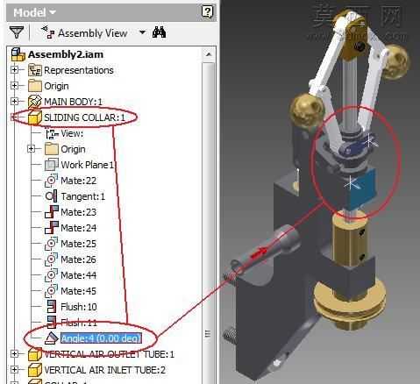Click the binoculars find icon
Viewport: 420px width, 384px height.
(x=159, y=32)
